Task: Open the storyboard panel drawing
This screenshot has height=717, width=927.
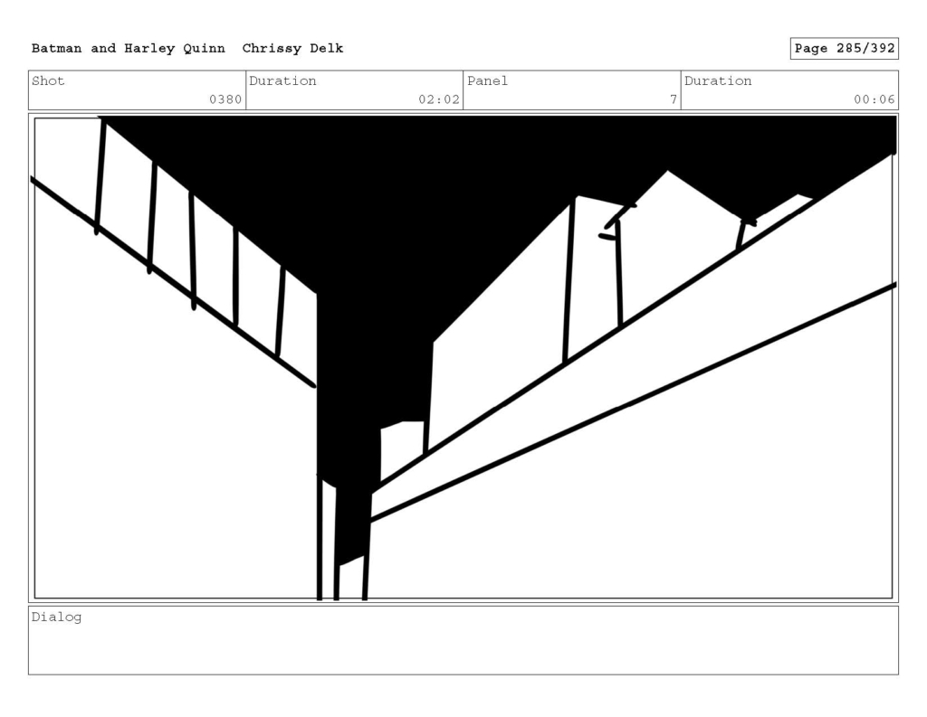Action: [x=463, y=358]
